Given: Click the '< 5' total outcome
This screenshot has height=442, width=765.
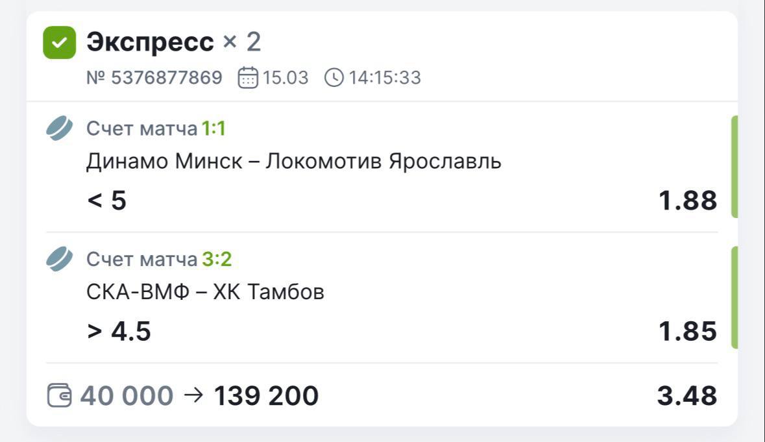Looking at the screenshot, I should coord(106,201).
